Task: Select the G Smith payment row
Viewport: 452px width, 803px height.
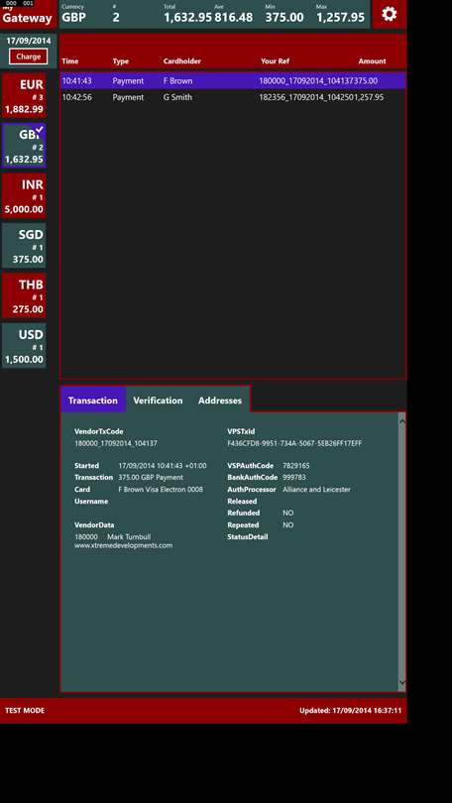Action: pos(233,97)
